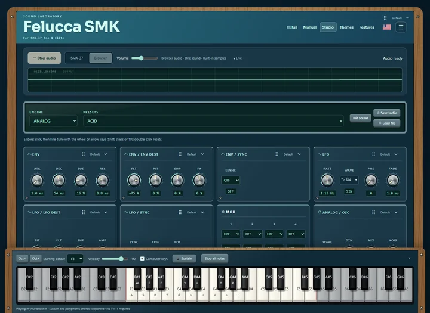The height and width of the screenshot is (313, 430).
Task: Switch audio output to Browser
Action: coord(101,58)
